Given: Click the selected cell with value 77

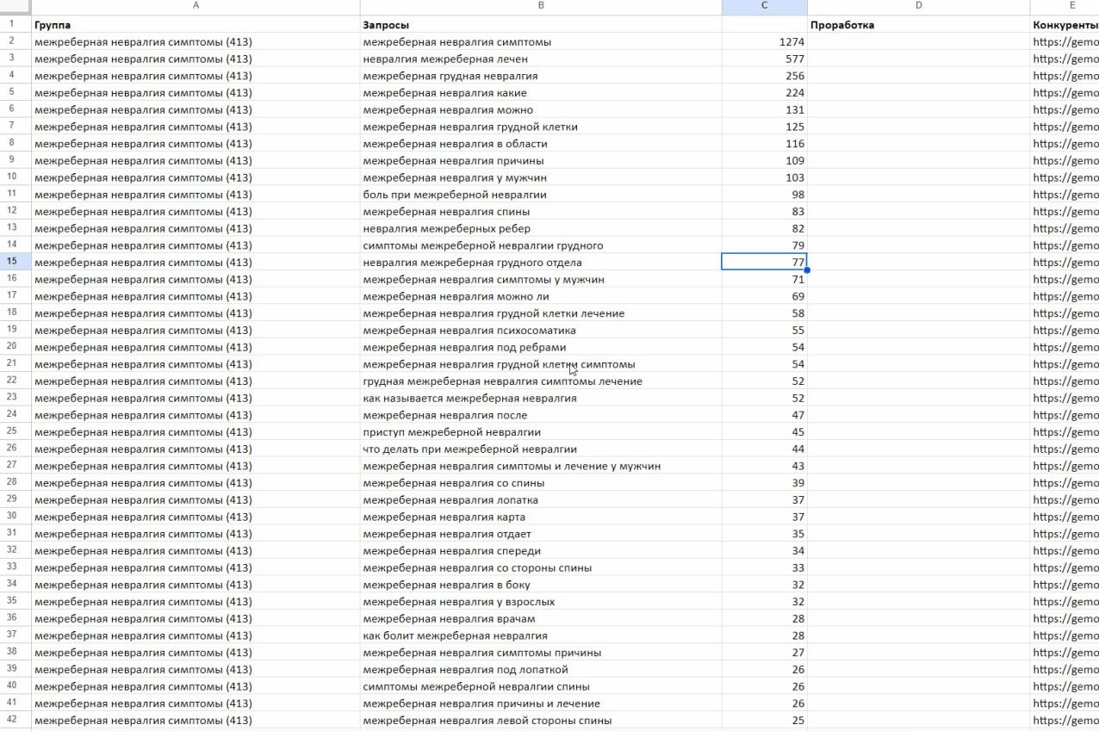Looking at the screenshot, I should point(764,262).
